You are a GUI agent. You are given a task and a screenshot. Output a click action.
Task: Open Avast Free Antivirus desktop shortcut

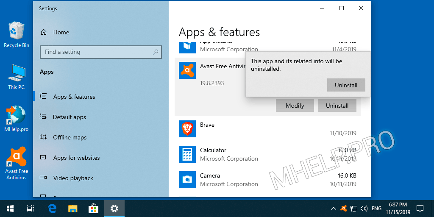coord(17,163)
